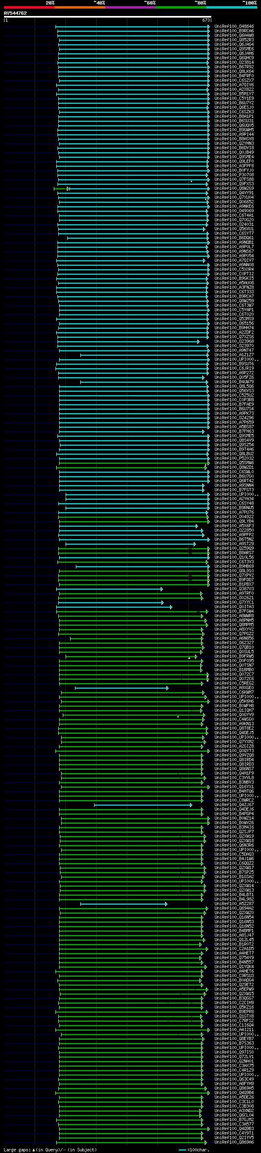The height and width of the screenshot is (1153, 261).
Task: Select hit UniRef100_B7GJM2
Action: click(234, 1119)
